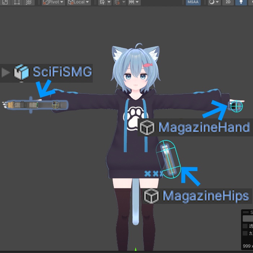
Task: Toggle scene grid visibility icon
Action: point(102,2)
